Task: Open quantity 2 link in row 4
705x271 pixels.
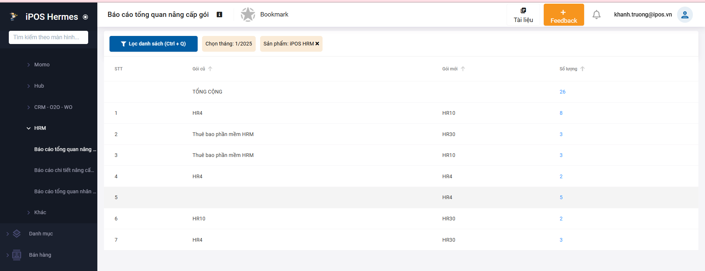Action: coord(561,176)
